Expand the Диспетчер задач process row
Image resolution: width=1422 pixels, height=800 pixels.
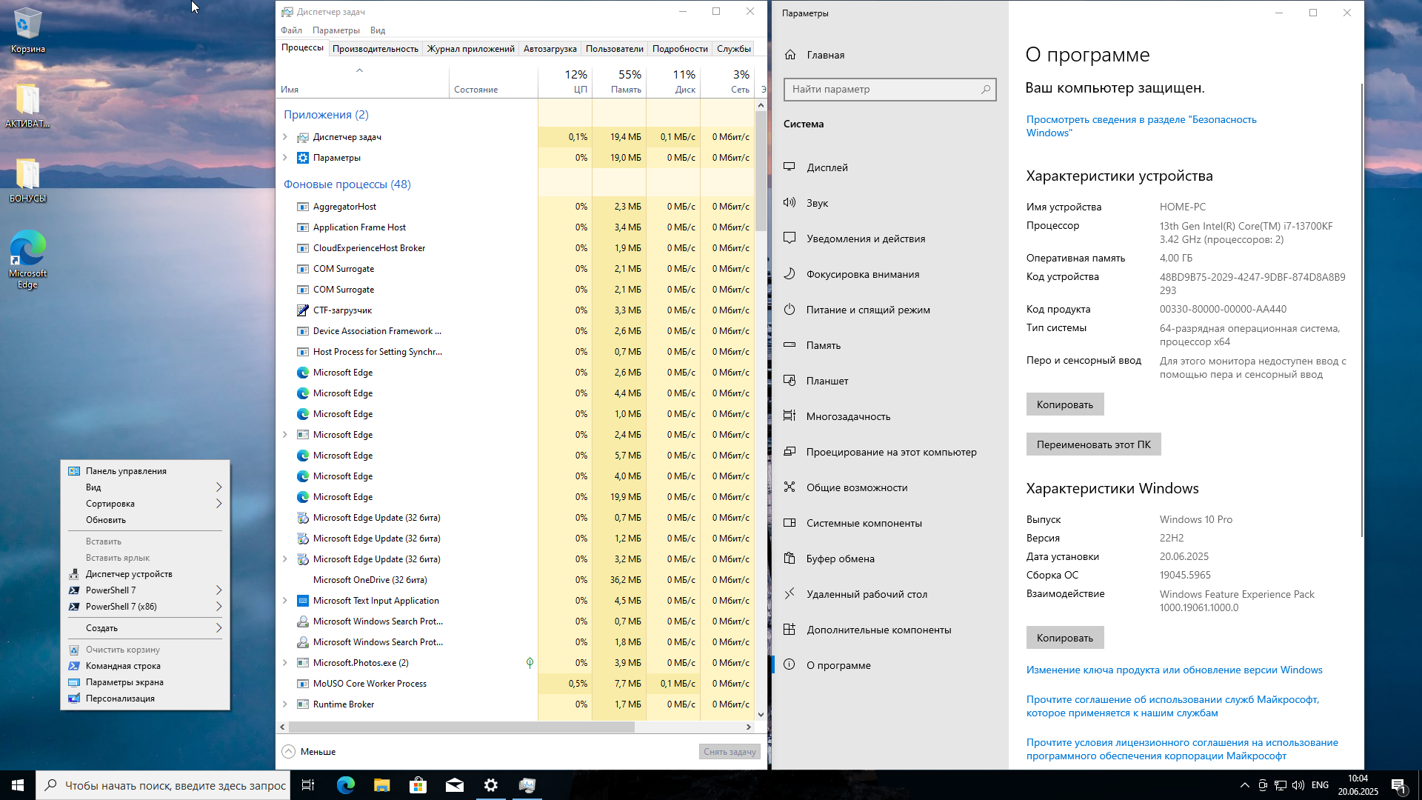pos(285,137)
